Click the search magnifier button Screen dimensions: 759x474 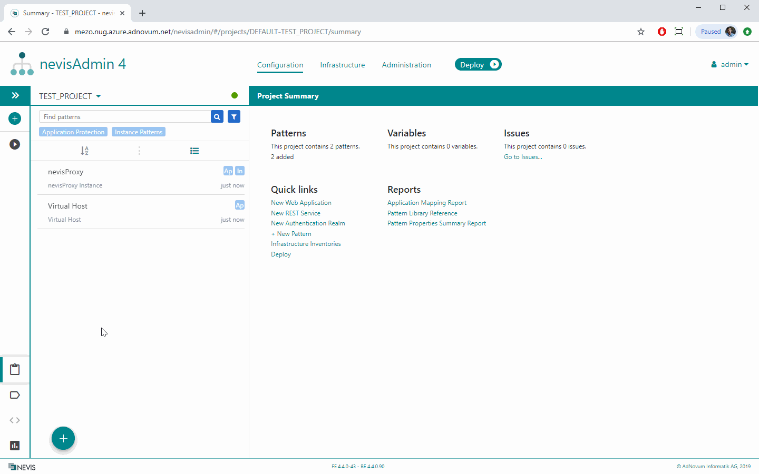coord(217,116)
